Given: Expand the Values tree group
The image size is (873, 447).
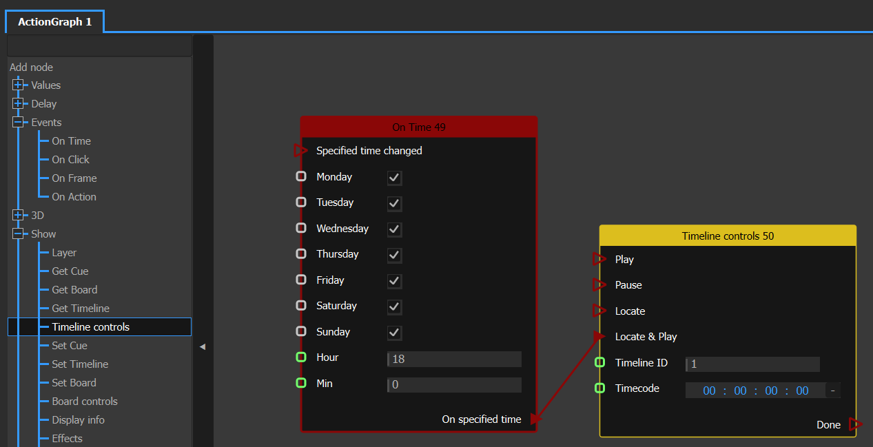Looking at the screenshot, I should [x=18, y=85].
